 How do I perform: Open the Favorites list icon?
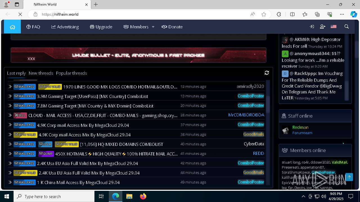point(305,14)
